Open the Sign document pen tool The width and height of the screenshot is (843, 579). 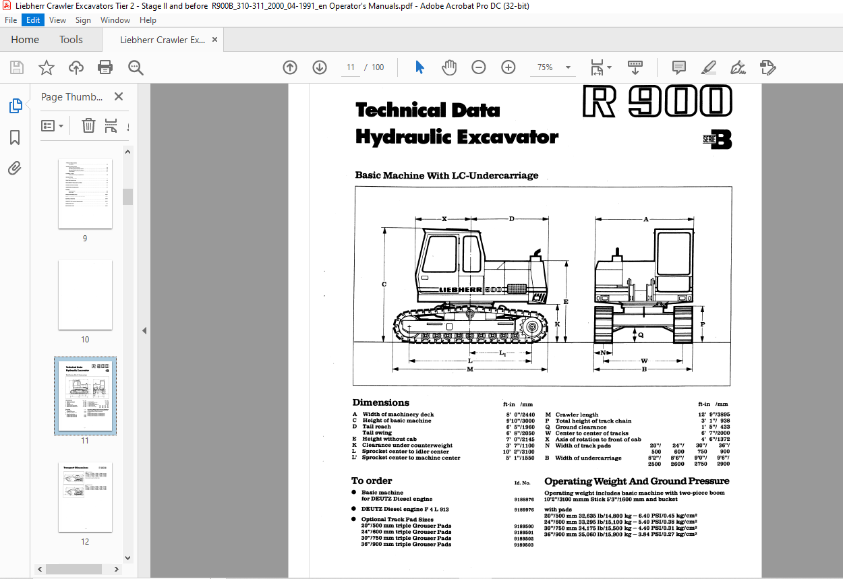pyautogui.click(x=738, y=67)
